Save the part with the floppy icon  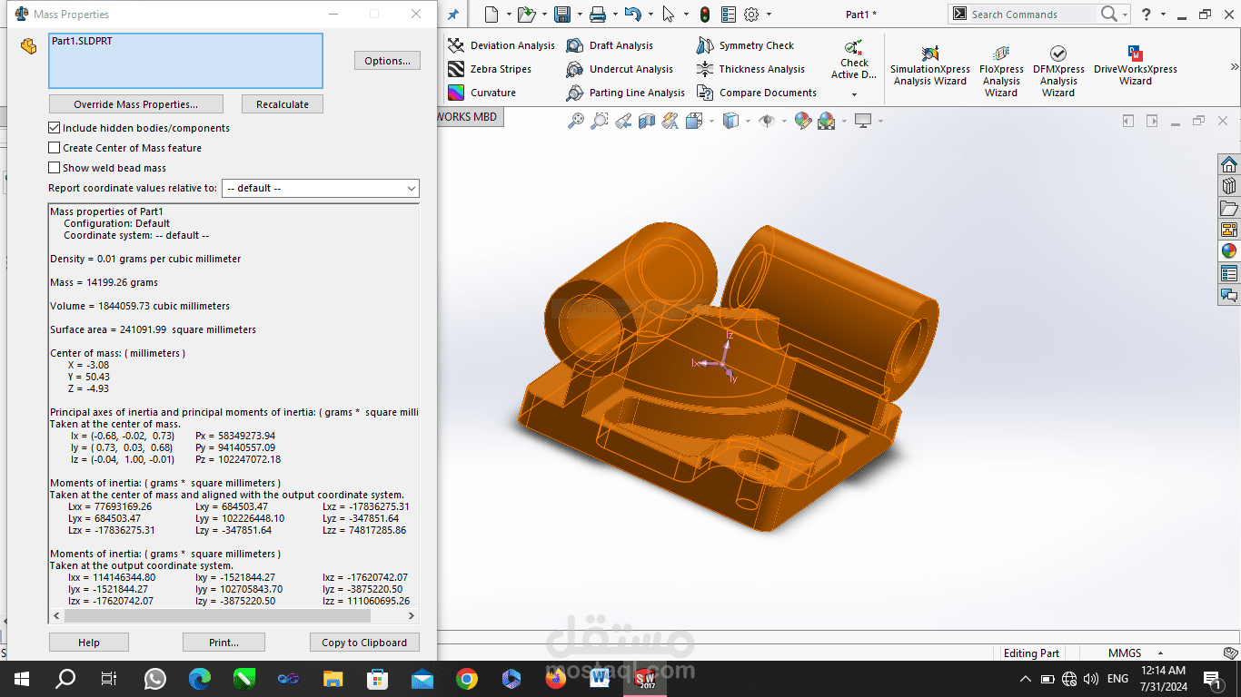coord(562,15)
